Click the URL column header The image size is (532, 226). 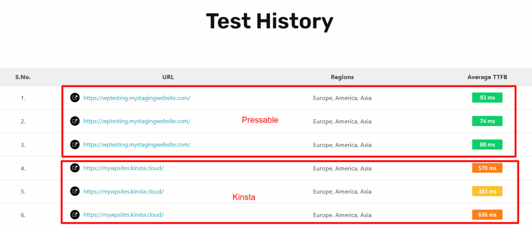pos(168,77)
